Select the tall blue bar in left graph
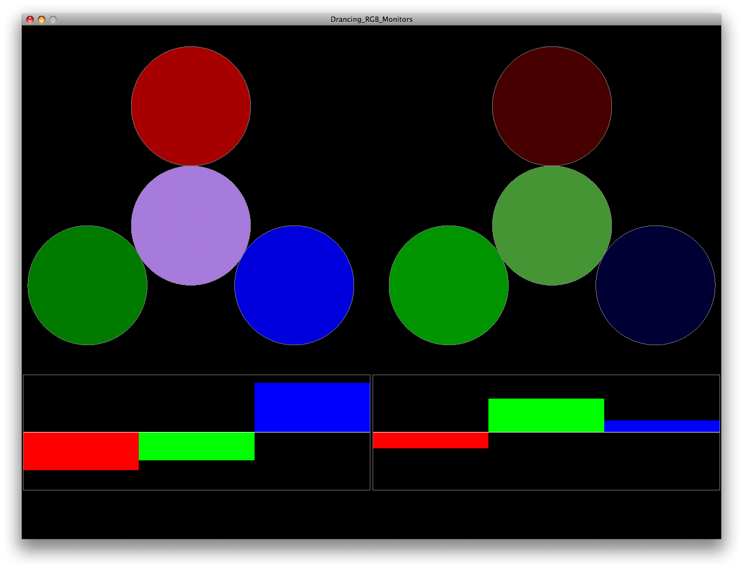743x569 pixels. 312,407
